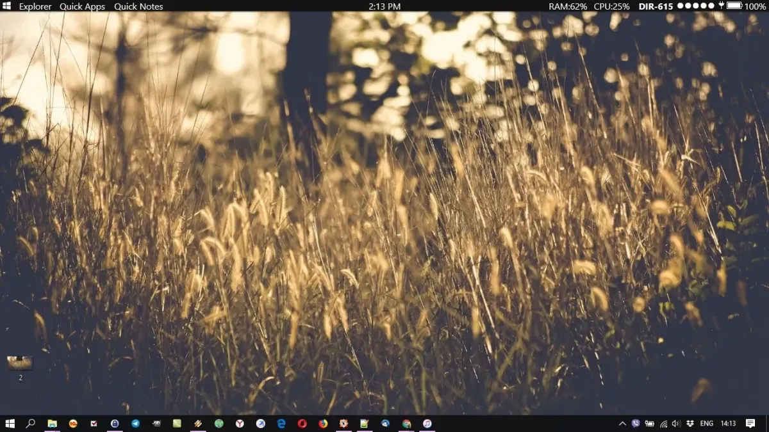Viewport: 769px width, 432px height.
Task: Click the CPU:25% indicator
Action: point(612,6)
